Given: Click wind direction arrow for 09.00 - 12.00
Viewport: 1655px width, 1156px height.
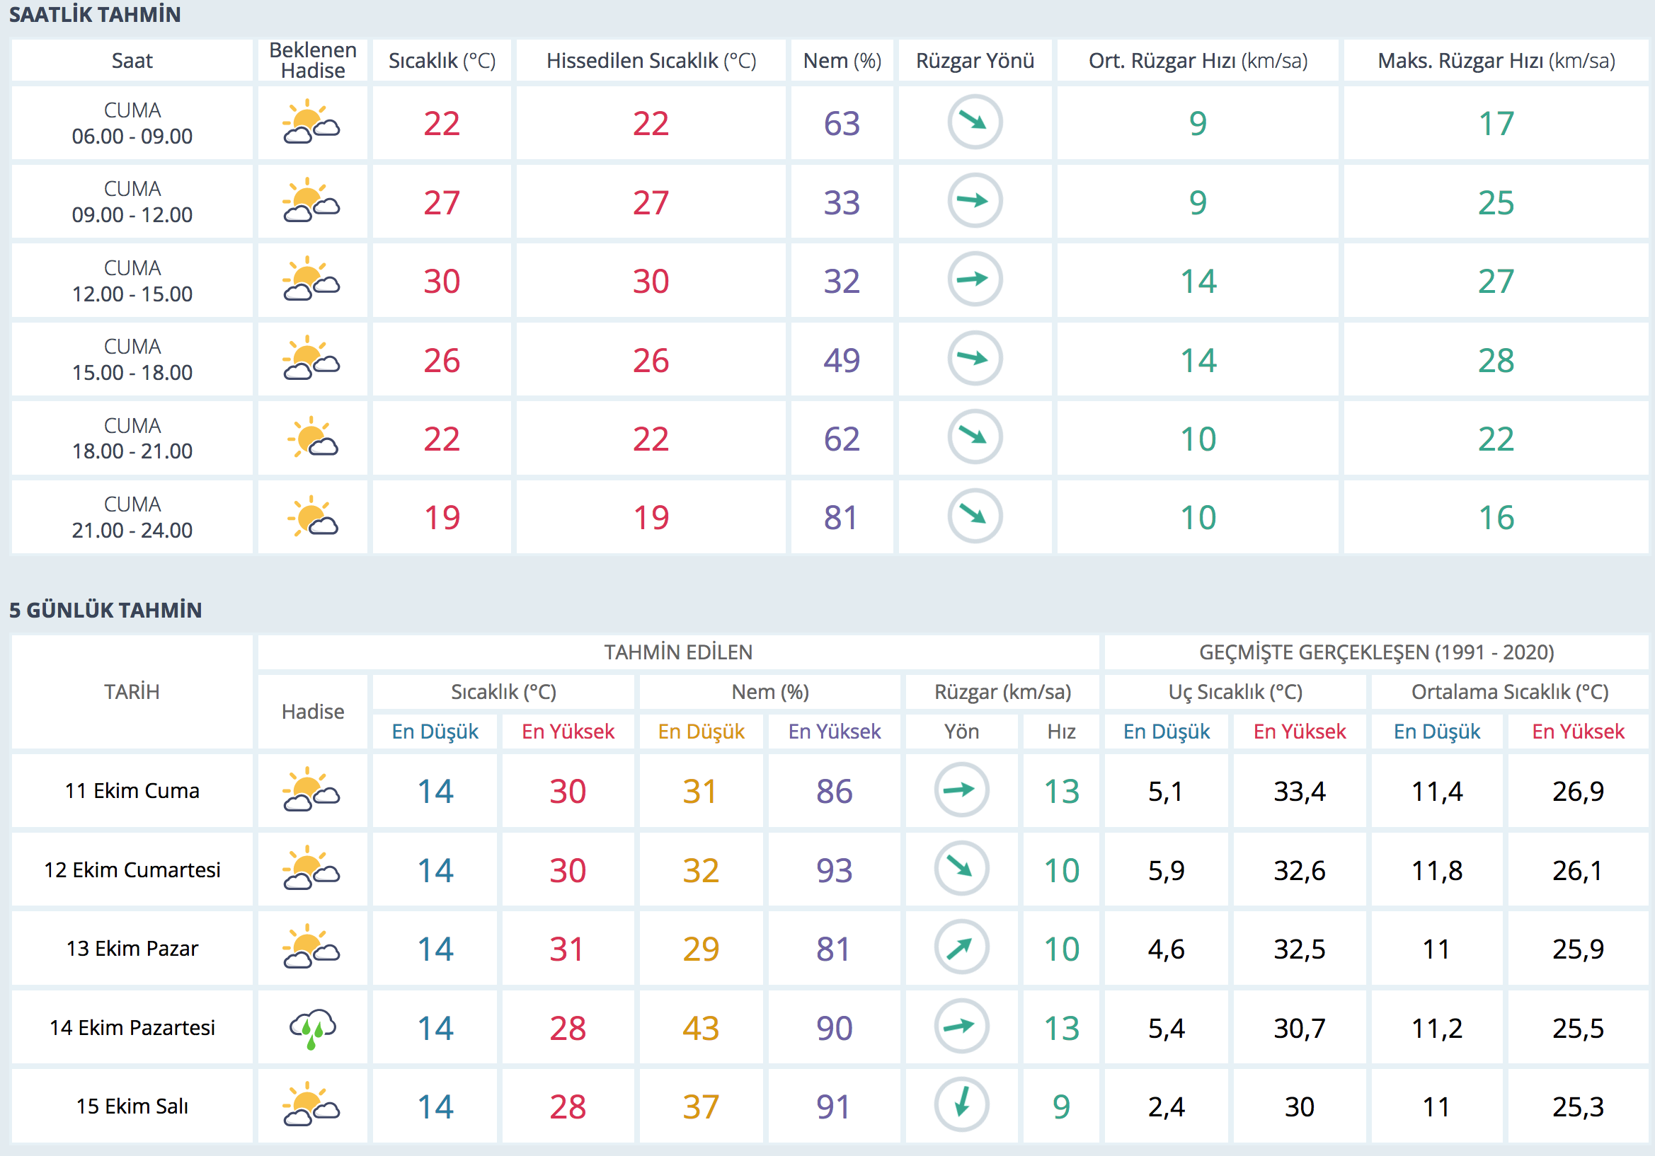Looking at the screenshot, I should click(975, 201).
